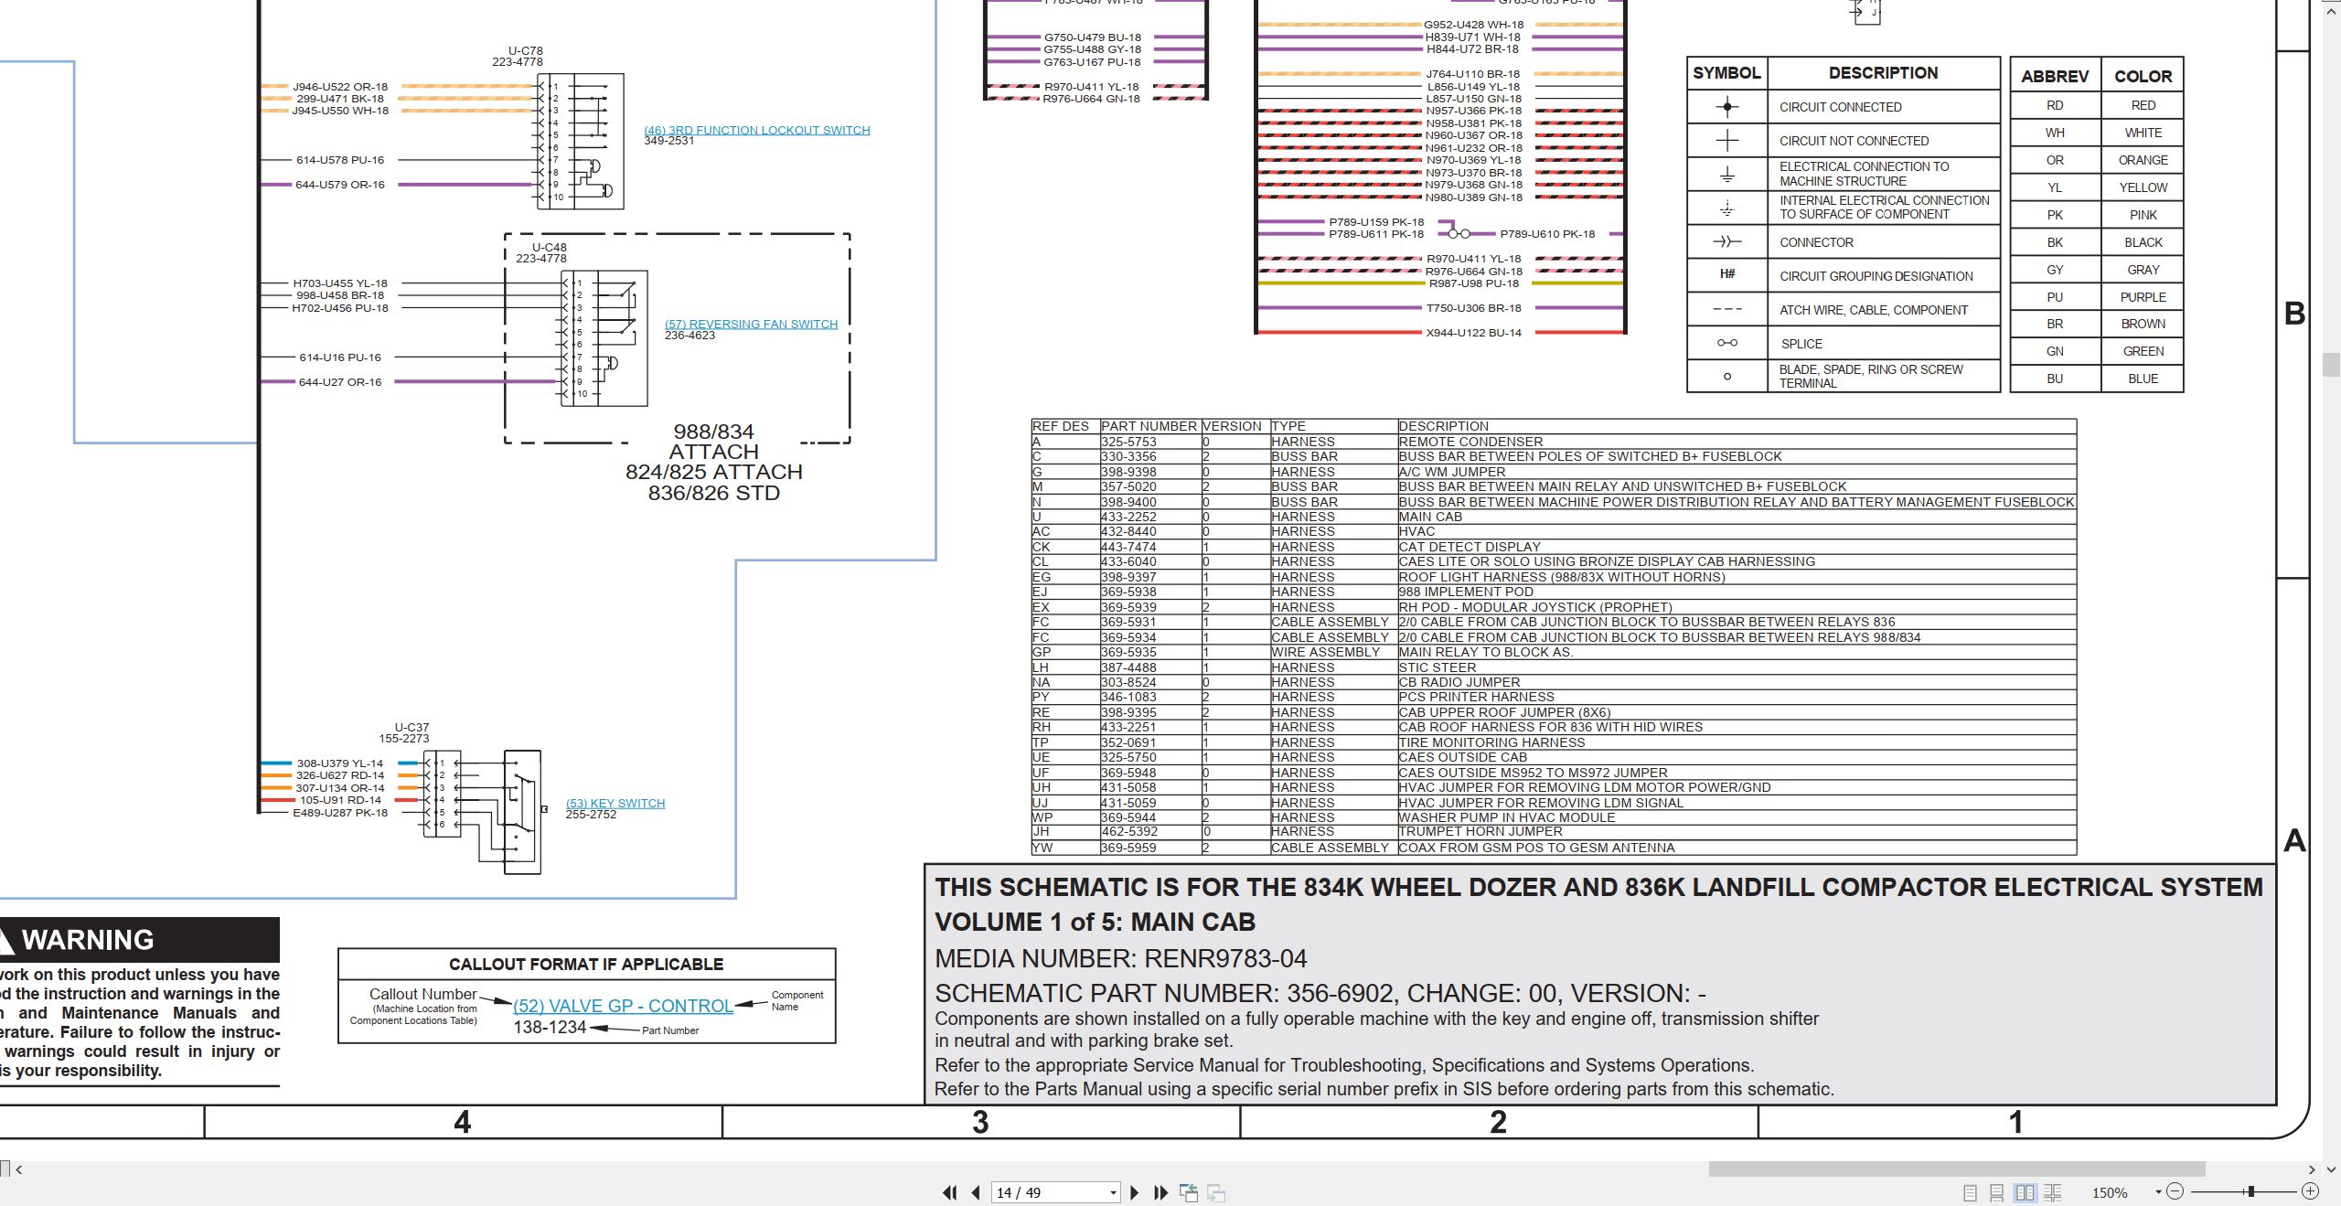Click the next view icon
This screenshot has width=2341, height=1206.
tap(1216, 1192)
